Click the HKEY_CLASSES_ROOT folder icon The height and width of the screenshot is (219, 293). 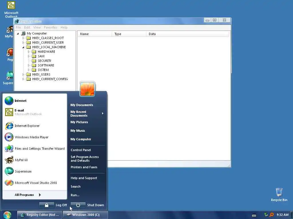click(x=28, y=38)
